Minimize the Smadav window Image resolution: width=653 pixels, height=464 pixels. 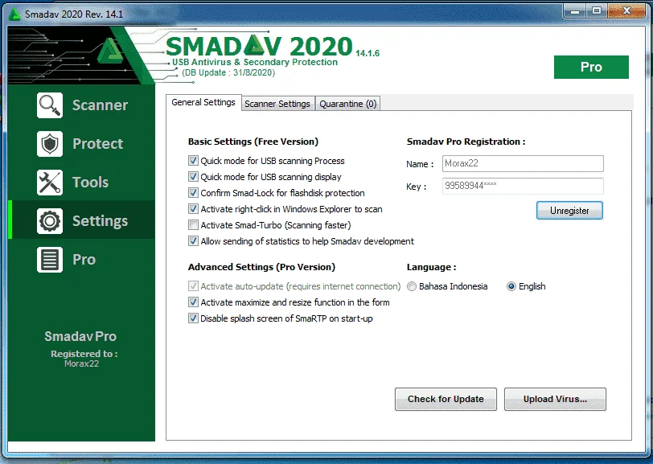(575, 11)
